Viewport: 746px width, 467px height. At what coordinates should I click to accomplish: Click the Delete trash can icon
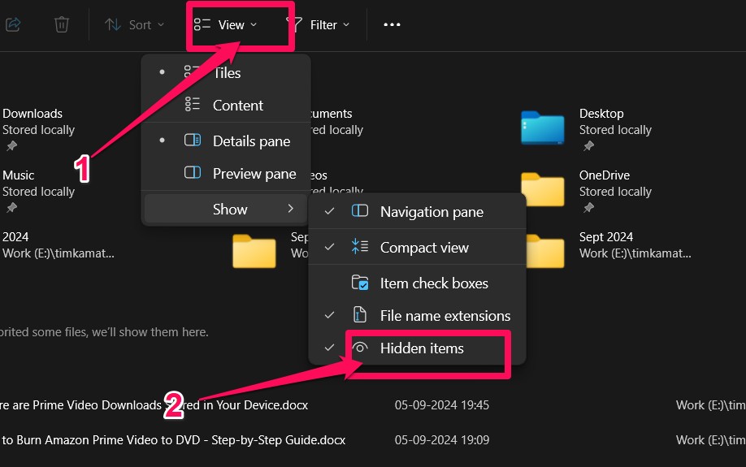(x=62, y=24)
